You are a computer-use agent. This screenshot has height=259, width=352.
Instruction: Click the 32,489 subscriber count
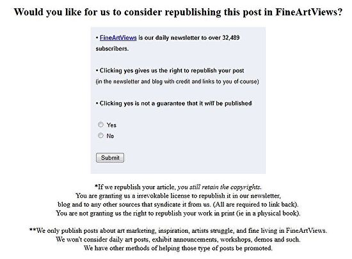(231, 38)
